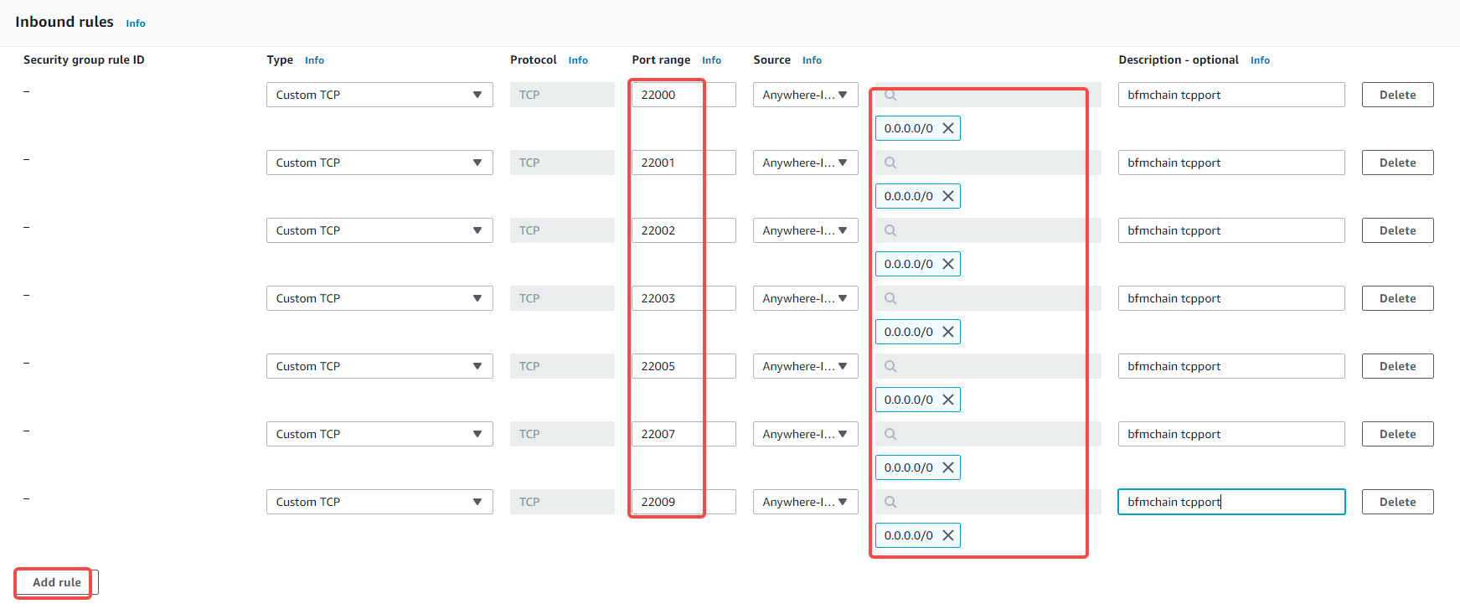
Task: Click the source search box for port 22005
Action: click(988, 366)
